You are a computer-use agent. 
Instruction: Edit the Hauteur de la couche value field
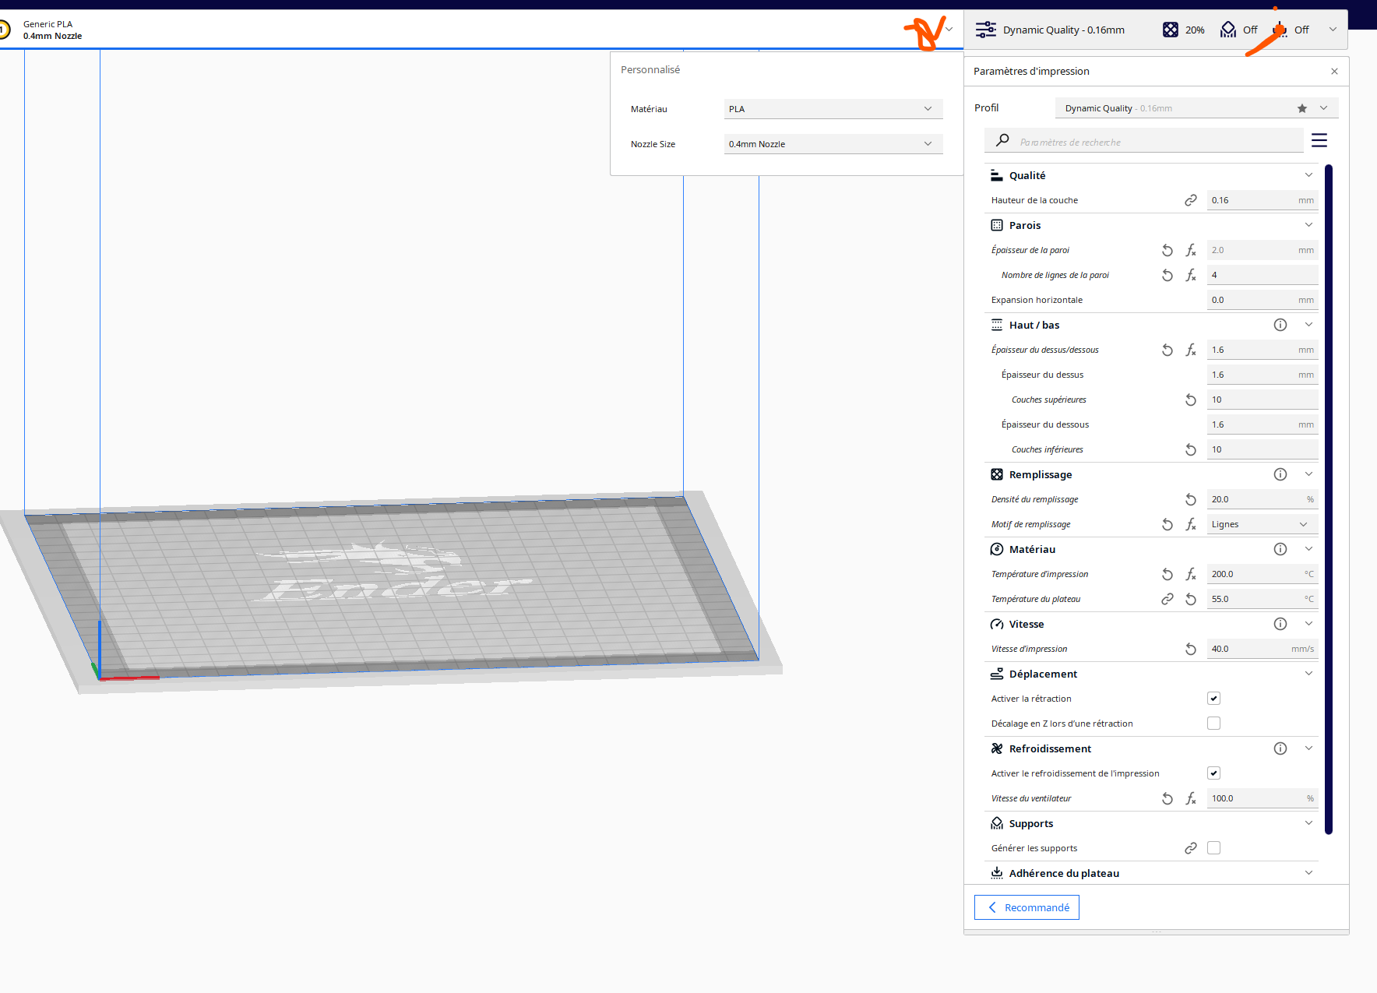(1263, 200)
